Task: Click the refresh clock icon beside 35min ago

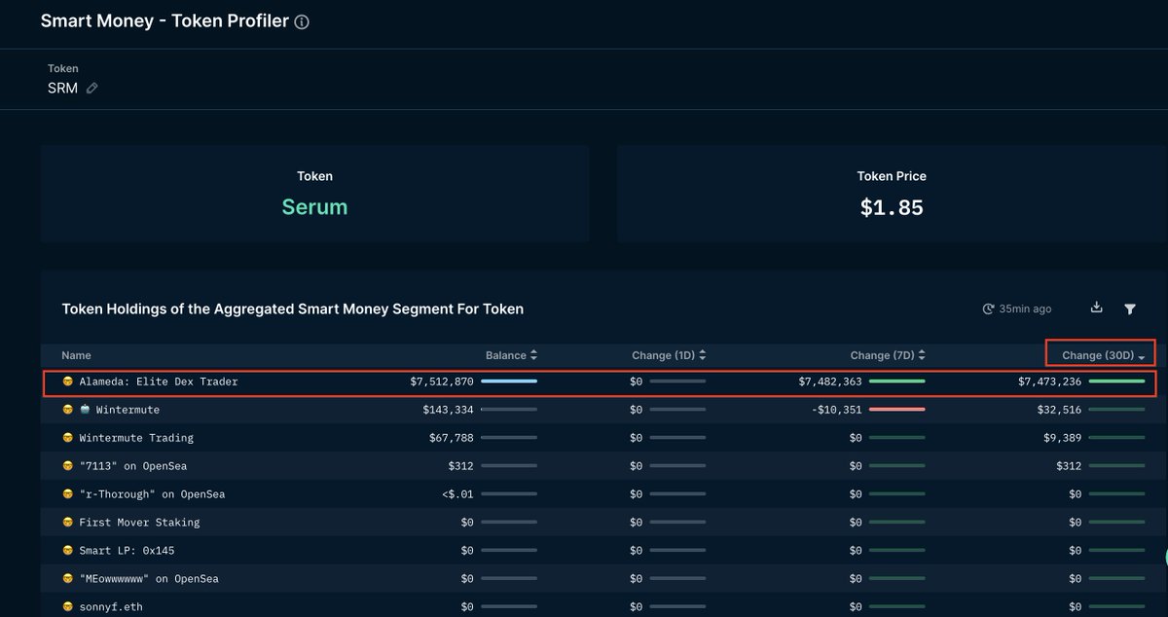Action: pyautogui.click(x=988, y=309)
